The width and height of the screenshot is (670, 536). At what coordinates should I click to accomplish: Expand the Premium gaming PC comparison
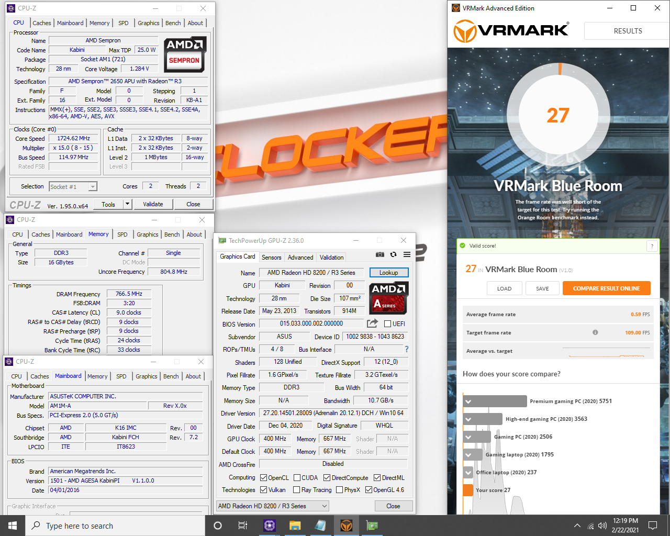[x=468, y=401]
